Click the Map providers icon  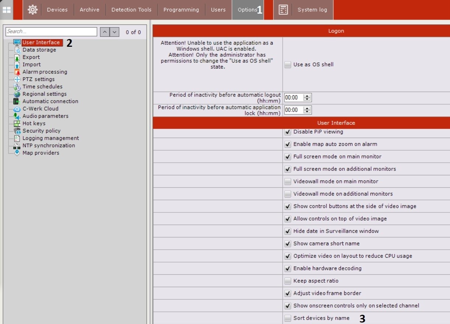17,153
